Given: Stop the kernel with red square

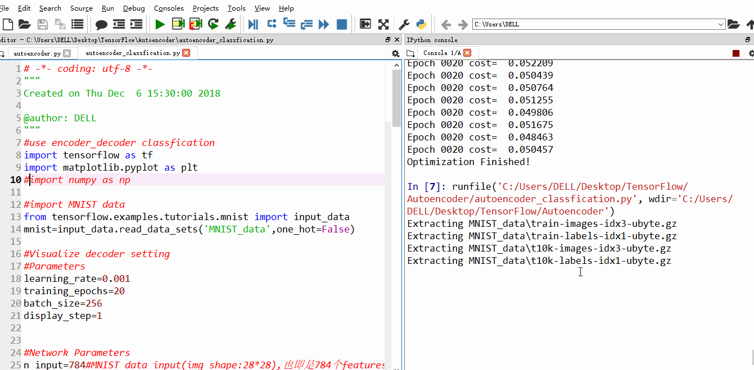Looking at the screenshot, I should pyautogui.click(x=736, y=53).
